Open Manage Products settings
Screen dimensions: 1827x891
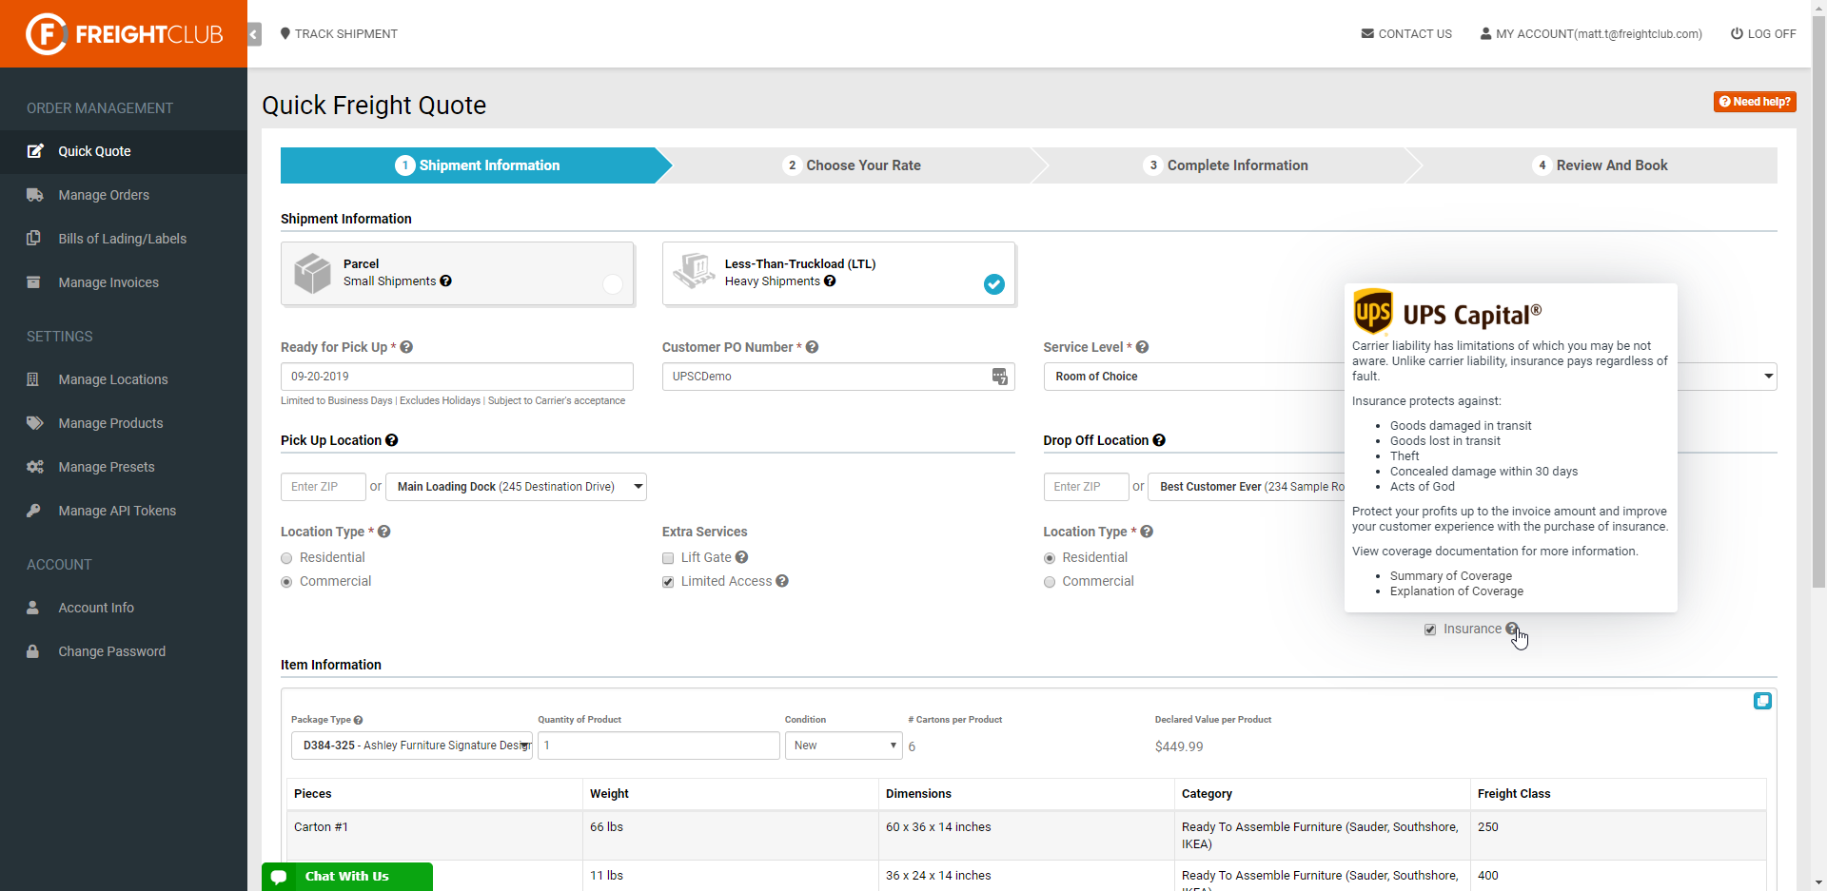point(111,423)
